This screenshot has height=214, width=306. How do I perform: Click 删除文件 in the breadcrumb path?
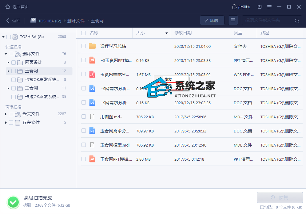76,21
